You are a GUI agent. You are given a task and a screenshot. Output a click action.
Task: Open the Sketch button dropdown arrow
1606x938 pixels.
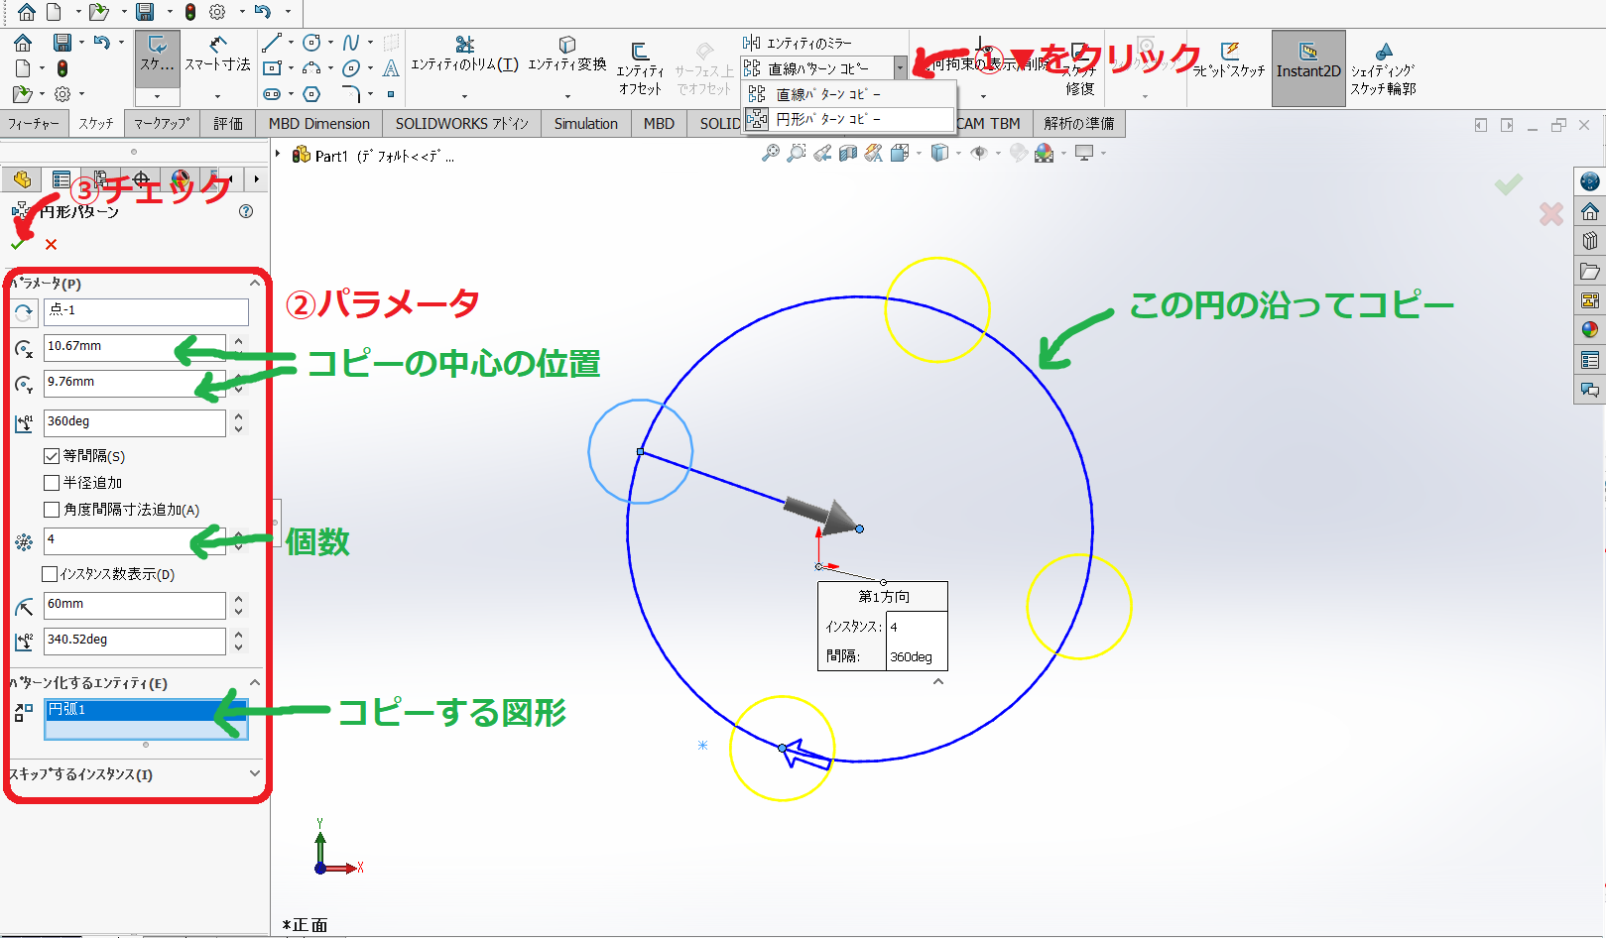tap(157, 96)
